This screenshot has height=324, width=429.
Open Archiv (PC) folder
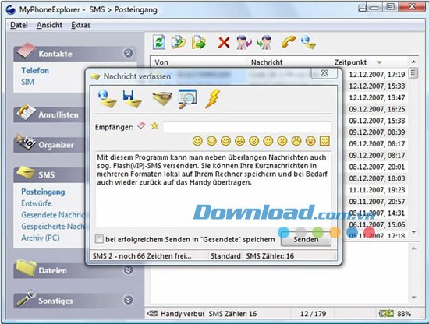41,238
